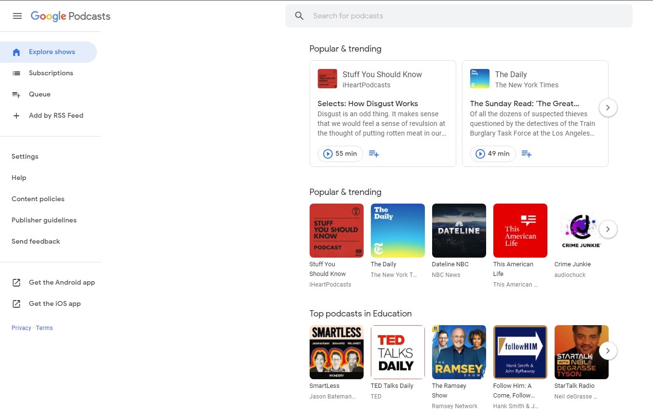Open StarTalk Radio thumbnail

coord(582,352)
